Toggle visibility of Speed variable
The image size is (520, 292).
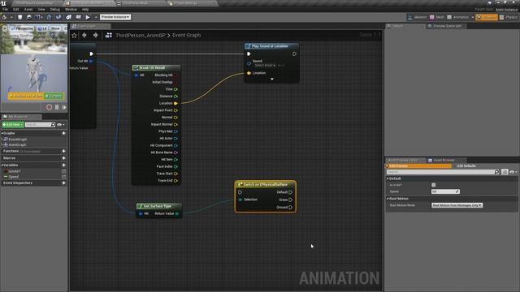point(63,177)
